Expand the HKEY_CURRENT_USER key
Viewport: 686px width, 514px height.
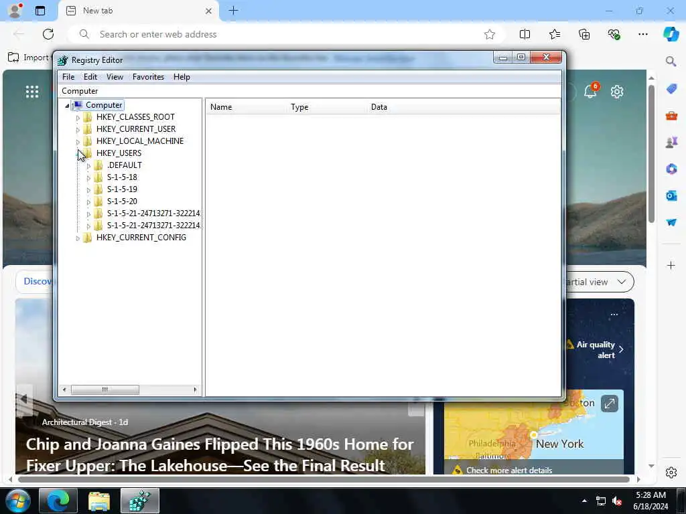tap(78, 130)
